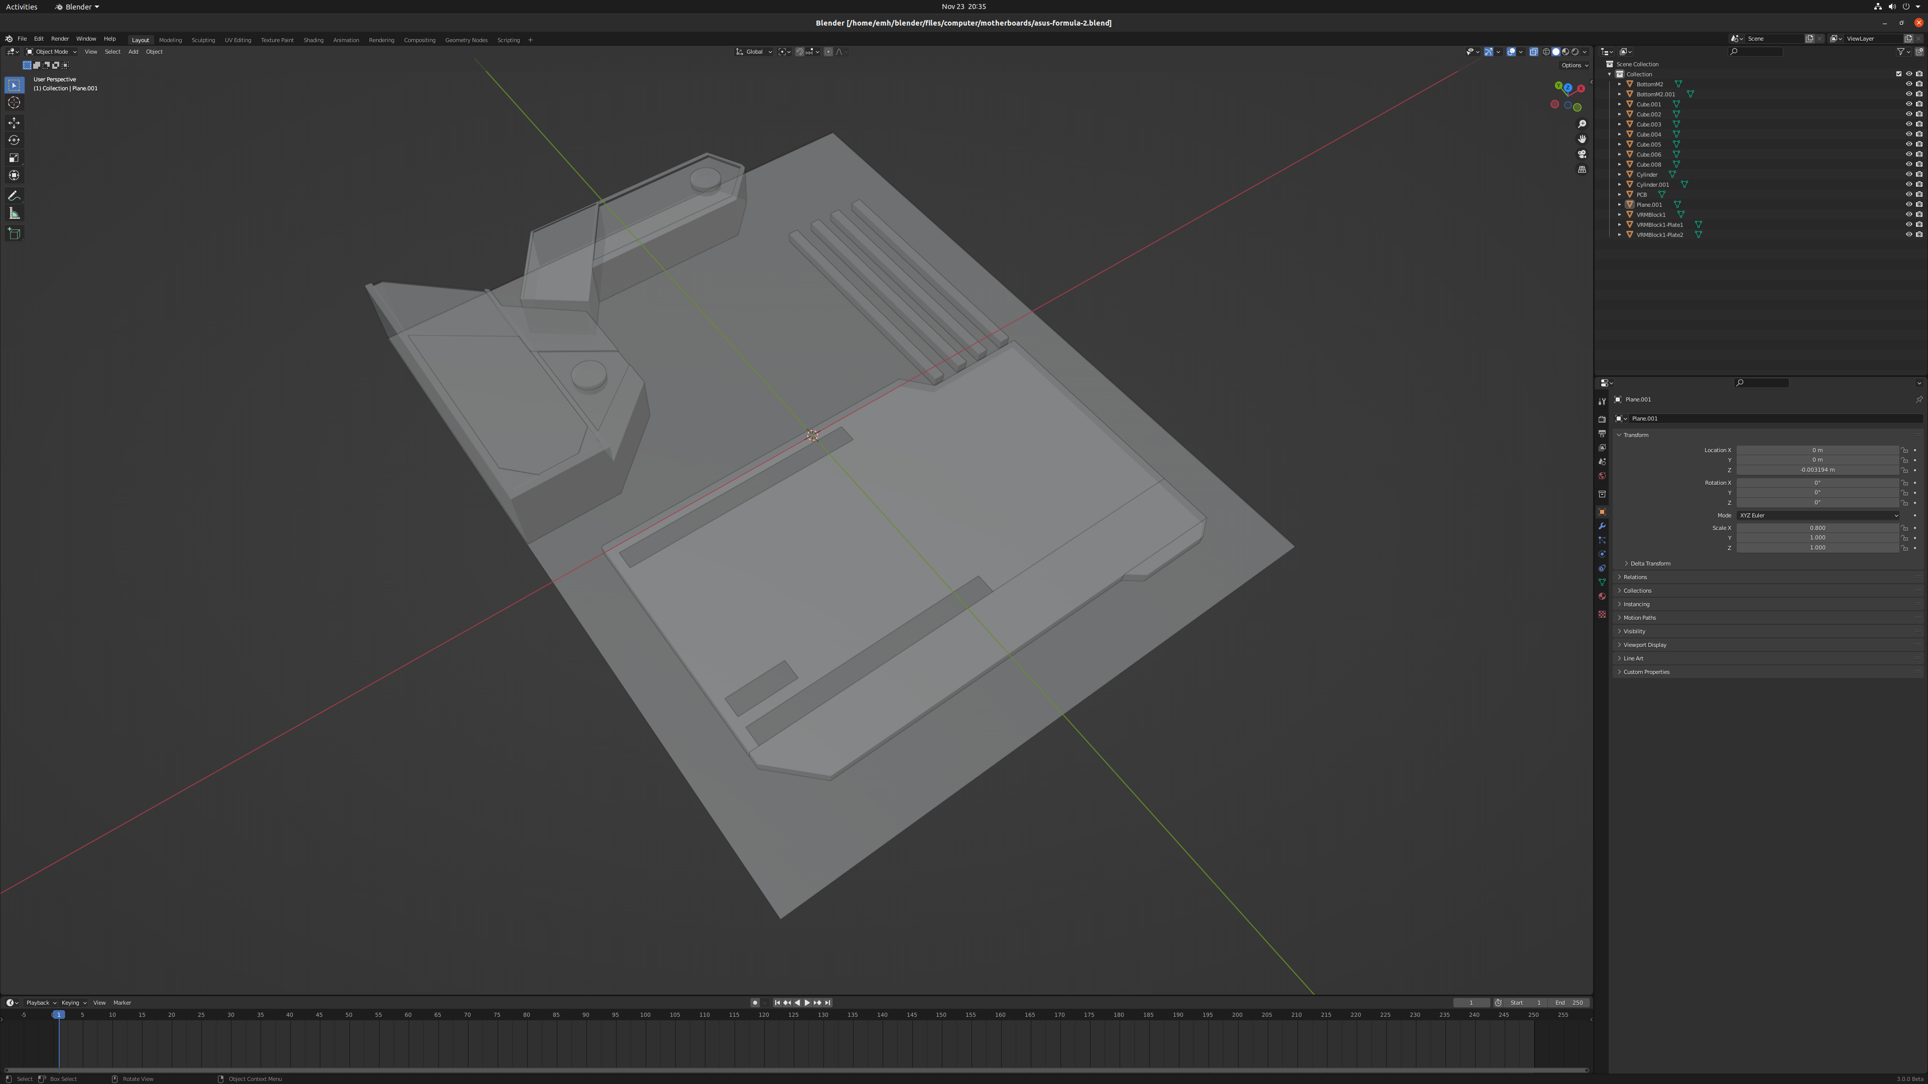Expand the VRMBlock1 tree item
The width and height of the screenshot is (1928, 1084).
click(1619, 215)
